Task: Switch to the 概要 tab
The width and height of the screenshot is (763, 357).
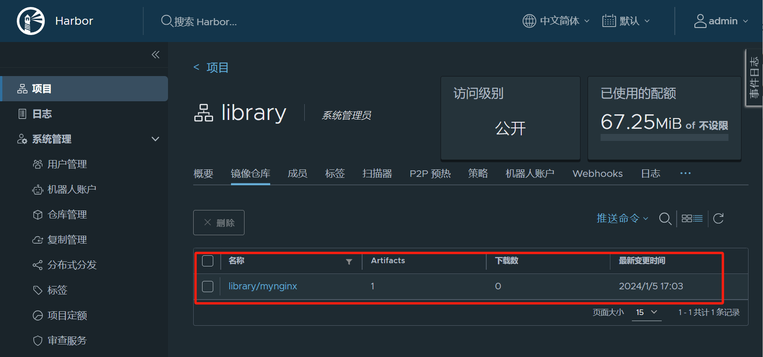Action: click(203, 174)
